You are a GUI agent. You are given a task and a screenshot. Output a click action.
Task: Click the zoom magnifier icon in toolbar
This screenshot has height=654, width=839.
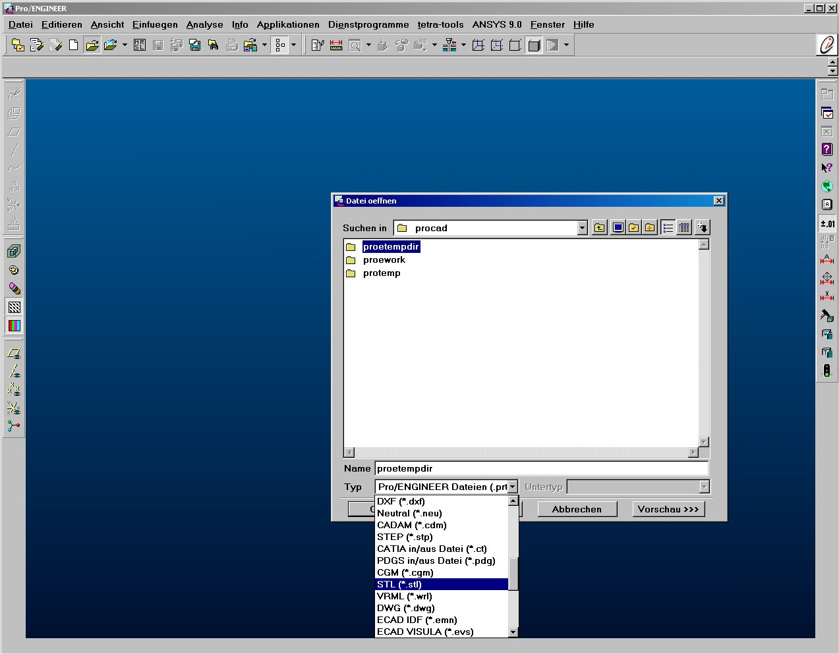[355, 45]
